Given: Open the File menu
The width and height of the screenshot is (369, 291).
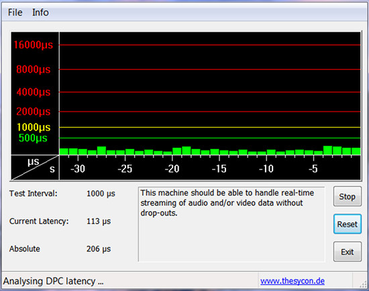Looking at the screenshot, I should tap(15, 13).
